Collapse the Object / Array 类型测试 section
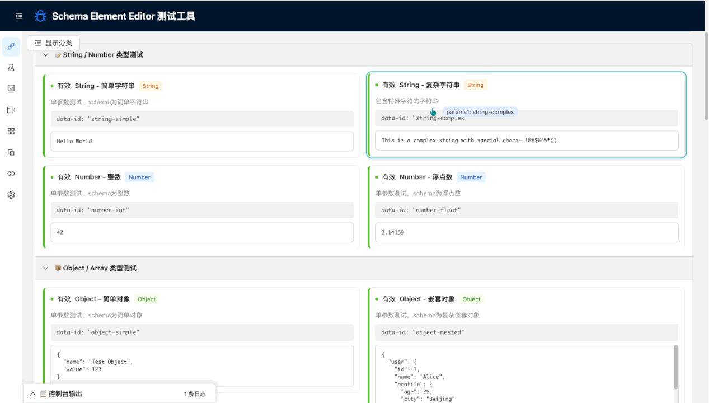 tap(46, 268)
